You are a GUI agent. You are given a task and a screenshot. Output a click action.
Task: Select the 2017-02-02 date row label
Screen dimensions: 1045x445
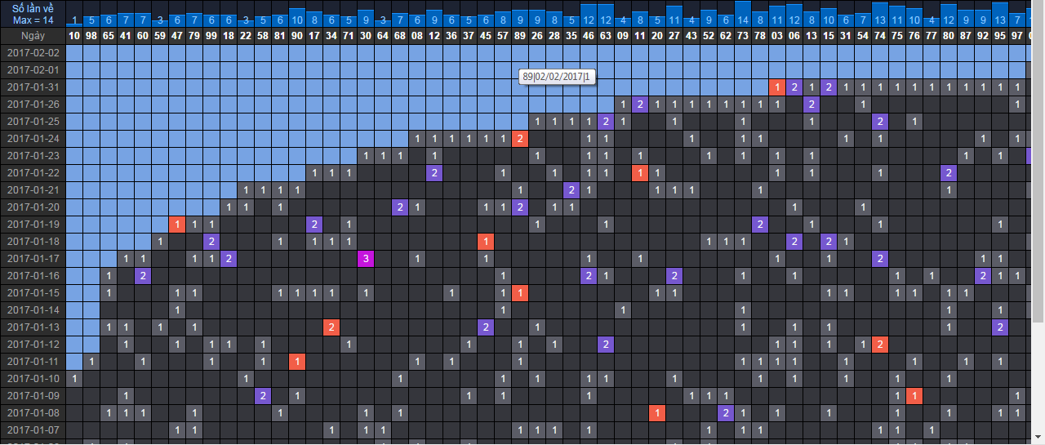click(33, 53)
